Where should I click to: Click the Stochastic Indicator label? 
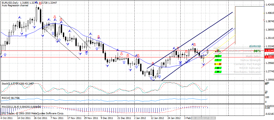[x=247, y=72]
